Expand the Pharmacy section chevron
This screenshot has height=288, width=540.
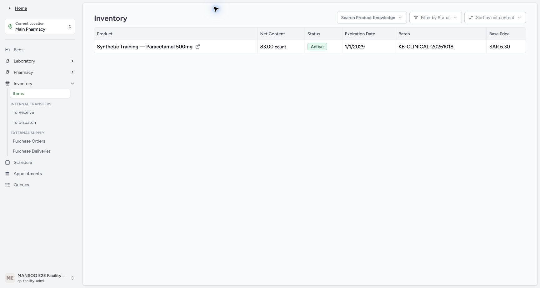(72, 72)
